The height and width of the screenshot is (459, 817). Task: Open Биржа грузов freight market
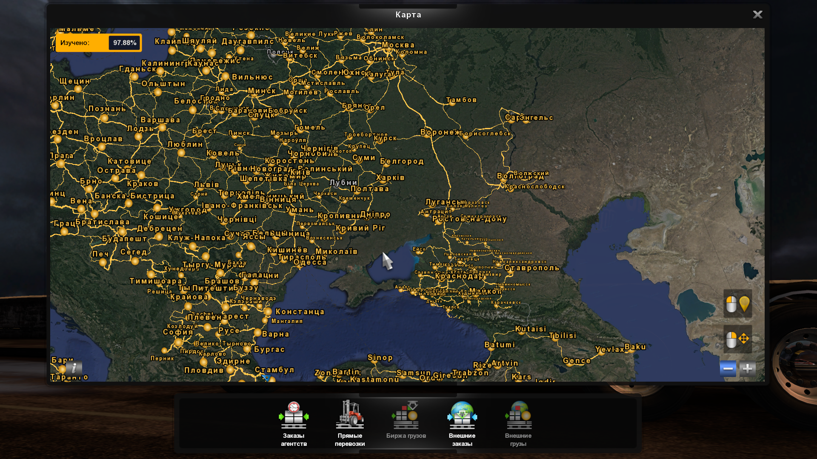406,420
